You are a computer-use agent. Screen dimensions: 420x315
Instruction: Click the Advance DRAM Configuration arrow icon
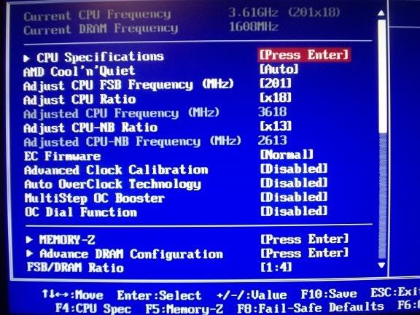click(30, 253)
